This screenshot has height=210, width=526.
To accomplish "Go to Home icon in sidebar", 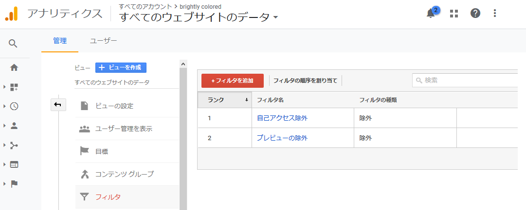I will [14, 67].
